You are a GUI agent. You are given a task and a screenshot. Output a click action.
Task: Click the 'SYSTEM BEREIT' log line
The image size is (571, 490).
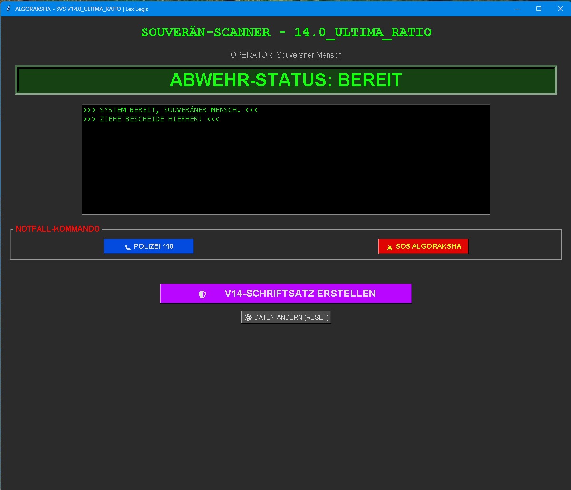[170, 110]
